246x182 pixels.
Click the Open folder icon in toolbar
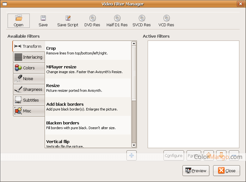pyautogui.click(x=19, y=18)
